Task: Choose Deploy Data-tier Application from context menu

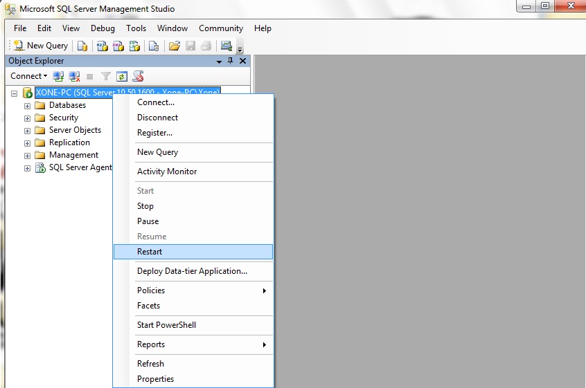Action: (193, 271)
